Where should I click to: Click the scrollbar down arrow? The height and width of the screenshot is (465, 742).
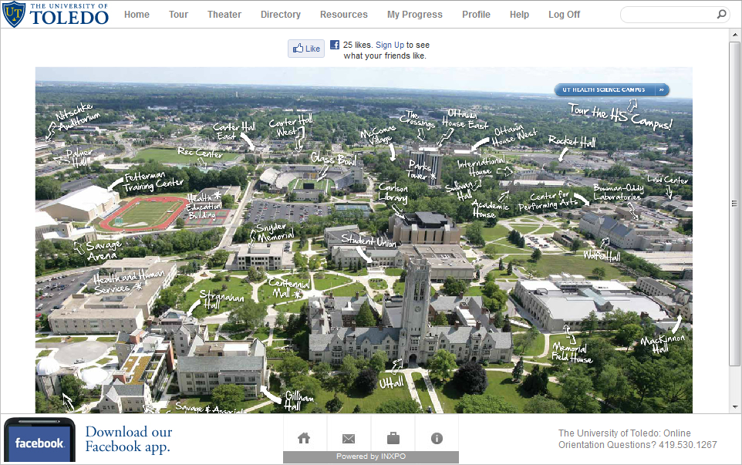tap(734, 407)
